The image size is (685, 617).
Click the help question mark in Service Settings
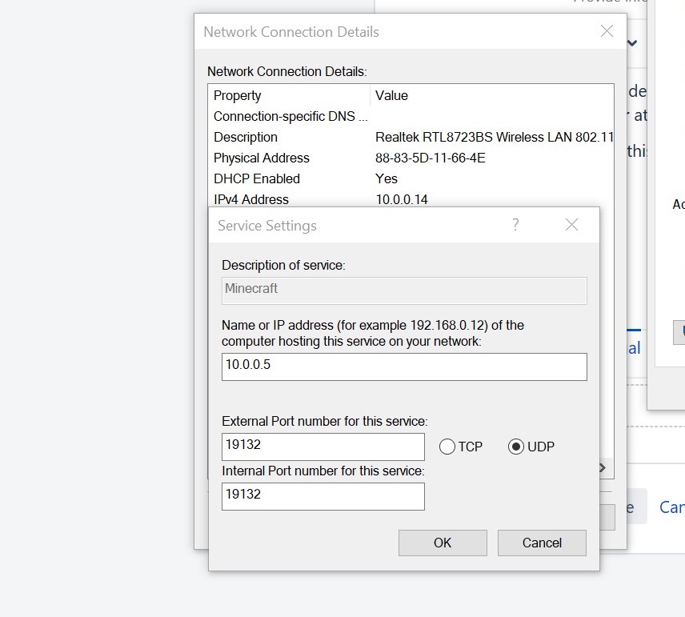515,225
